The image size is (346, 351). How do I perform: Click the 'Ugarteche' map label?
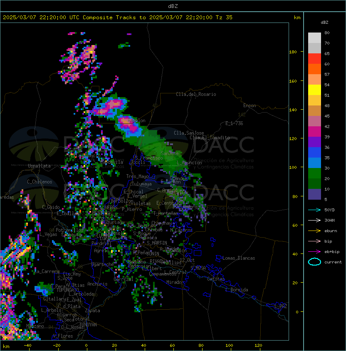[x=103, y=264]
